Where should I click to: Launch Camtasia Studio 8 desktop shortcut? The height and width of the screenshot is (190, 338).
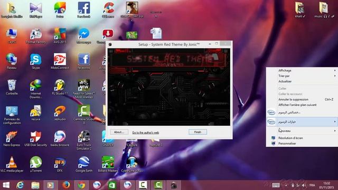coord(84,115)
